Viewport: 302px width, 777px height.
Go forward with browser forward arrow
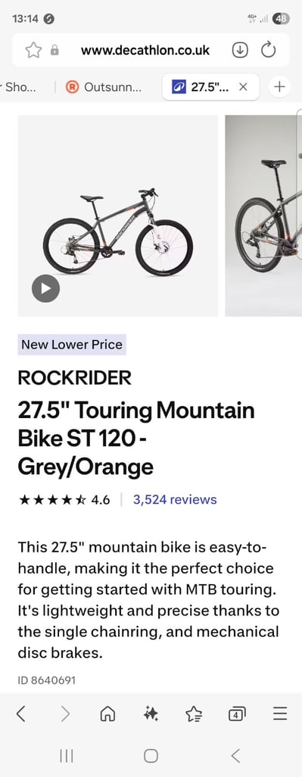click(65, 713)
